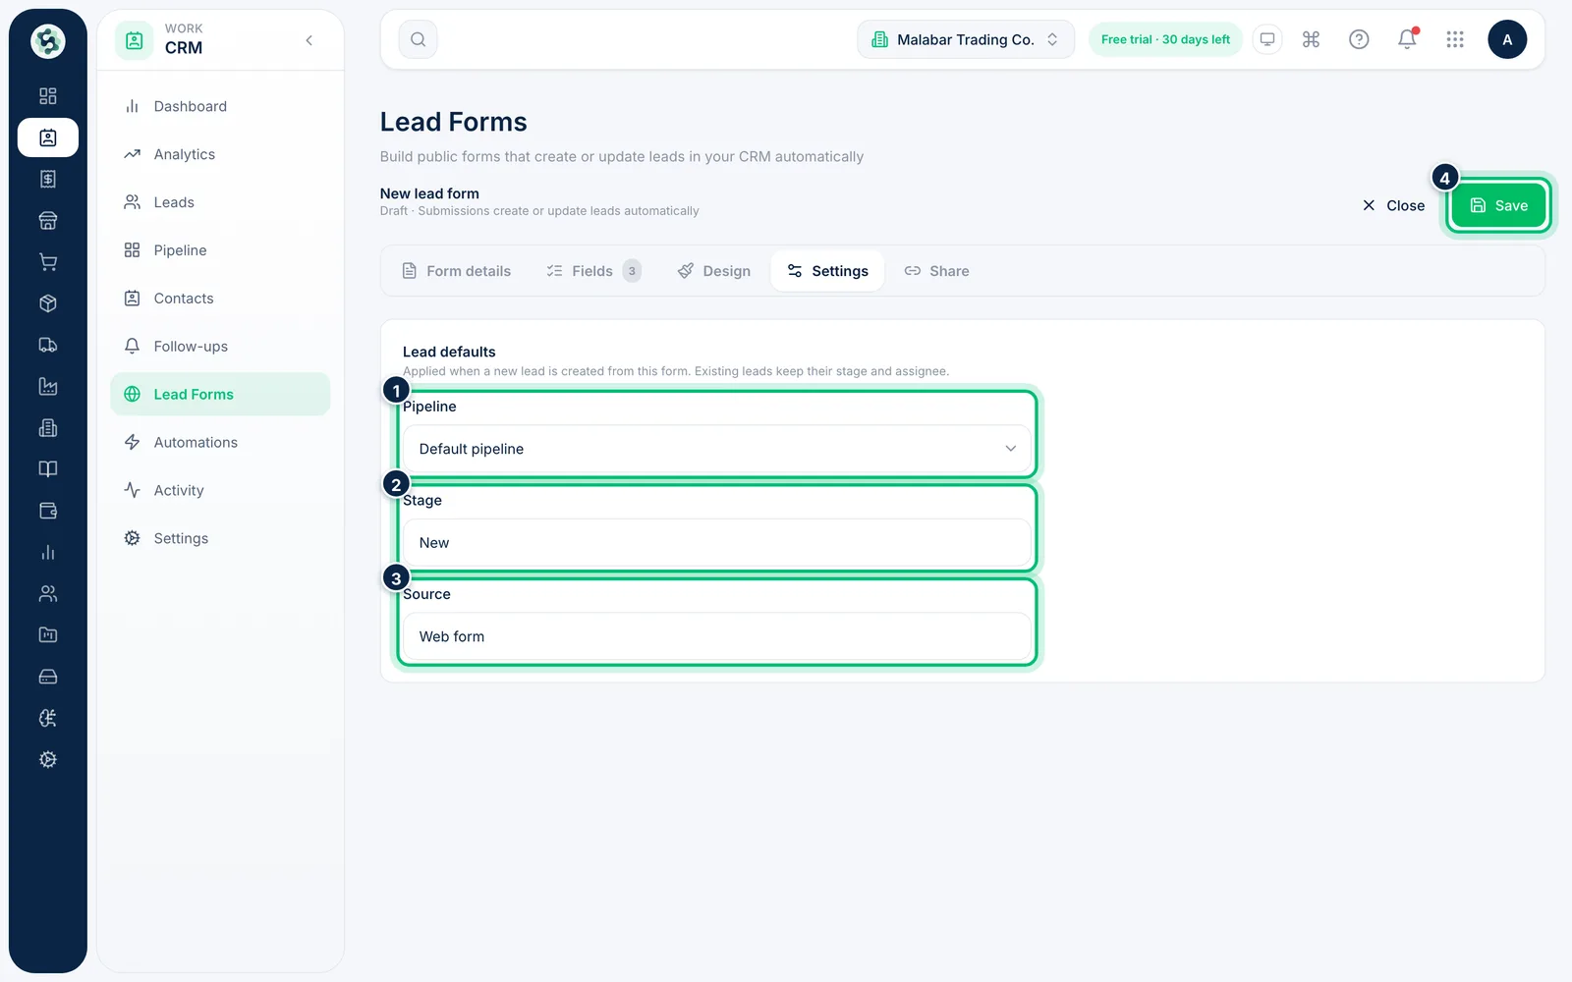Open the Malabar Trading Co. company switcher
1572x982 pixels.
coord(966,39)
